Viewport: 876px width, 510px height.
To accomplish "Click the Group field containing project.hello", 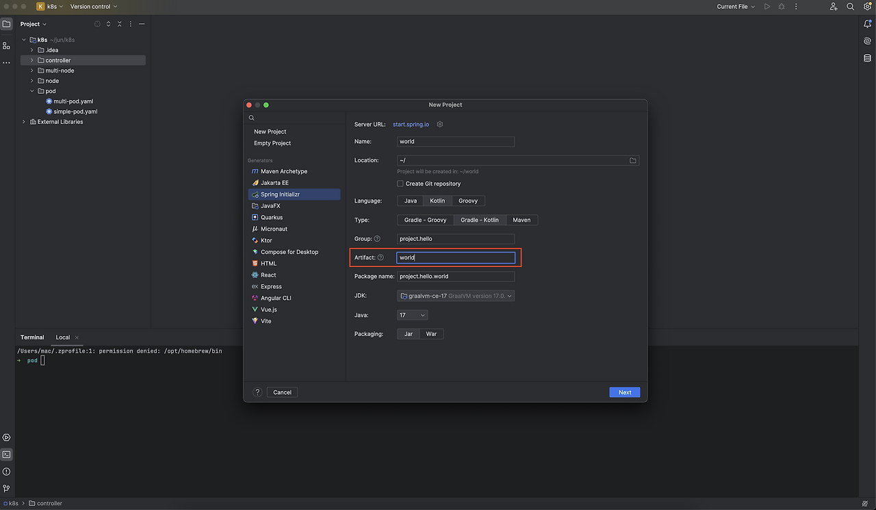I will (x=456, y=239).
